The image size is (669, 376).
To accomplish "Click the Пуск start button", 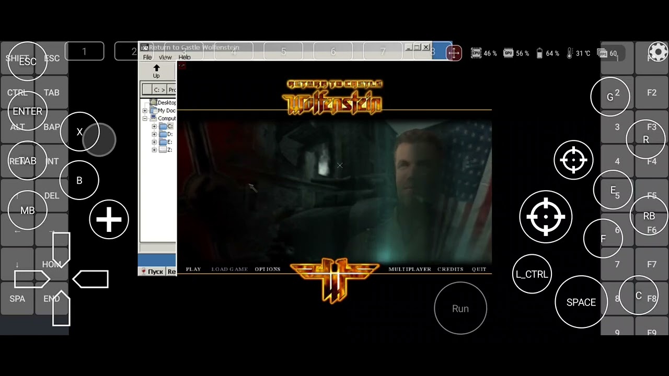I will click(152, 272).
